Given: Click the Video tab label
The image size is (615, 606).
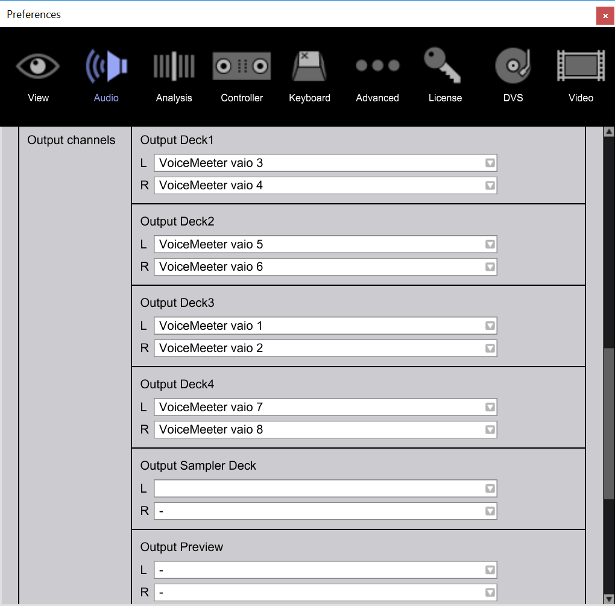Looking at the screenshot, I should coord(581,98).
